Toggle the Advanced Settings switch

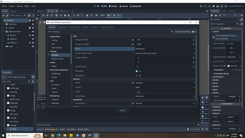194,32
